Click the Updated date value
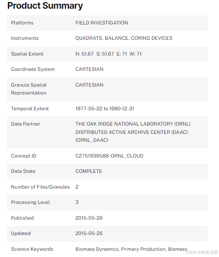The height and width of the screenshot is (257, 219). click(89, 233)
